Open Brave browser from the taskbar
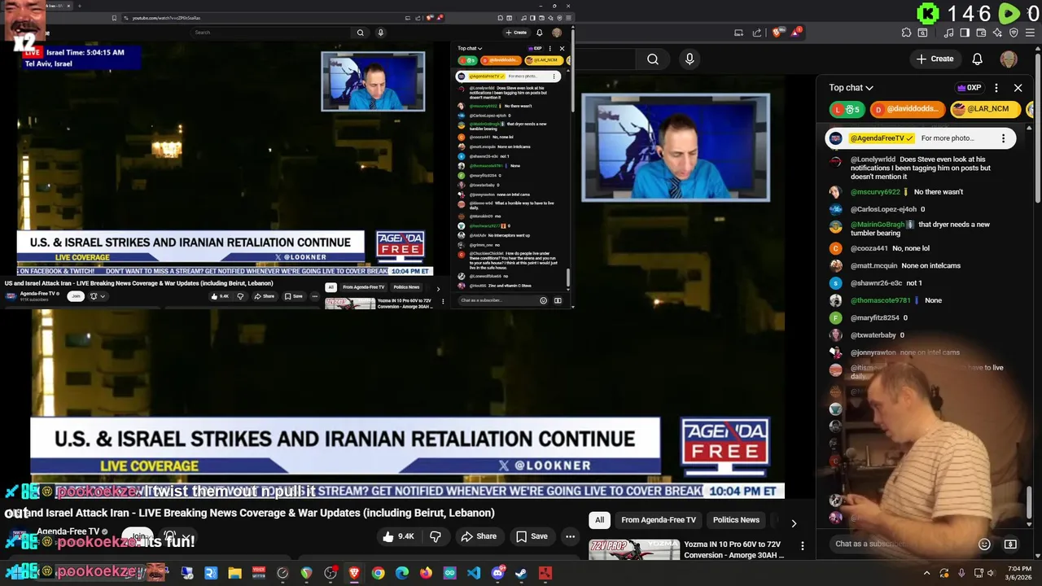The width and height of the screenshot is (1042, 586). [354, 573]
